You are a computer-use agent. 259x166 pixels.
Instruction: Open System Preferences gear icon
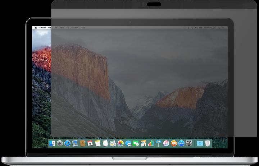coord(189,143)
